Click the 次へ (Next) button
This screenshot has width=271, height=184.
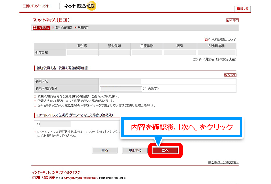[x=165, y=150]
